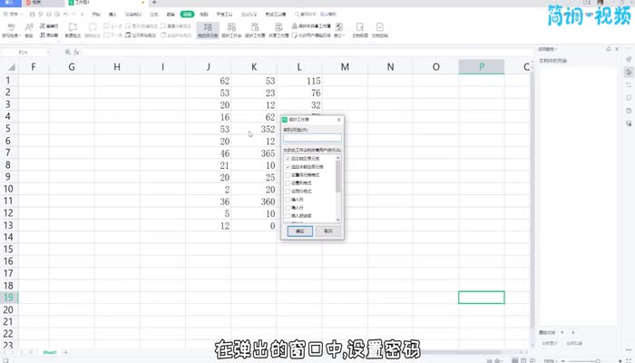Click the password input field in dialog

tap(312, 138)
